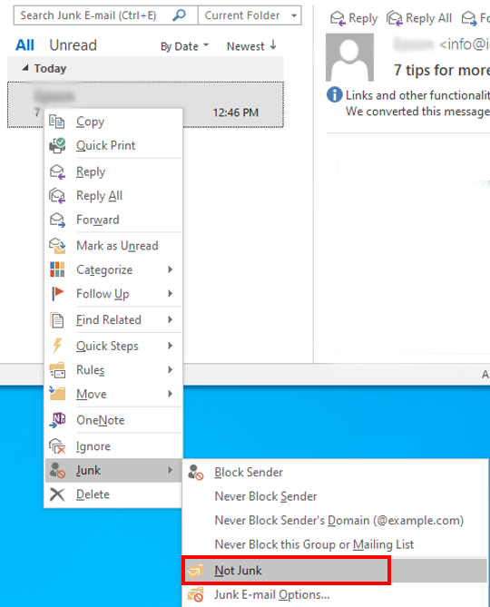This screenshot has width=490, height=607.
Task: Select Mark as Unread menu item
Action: [113, 246]
